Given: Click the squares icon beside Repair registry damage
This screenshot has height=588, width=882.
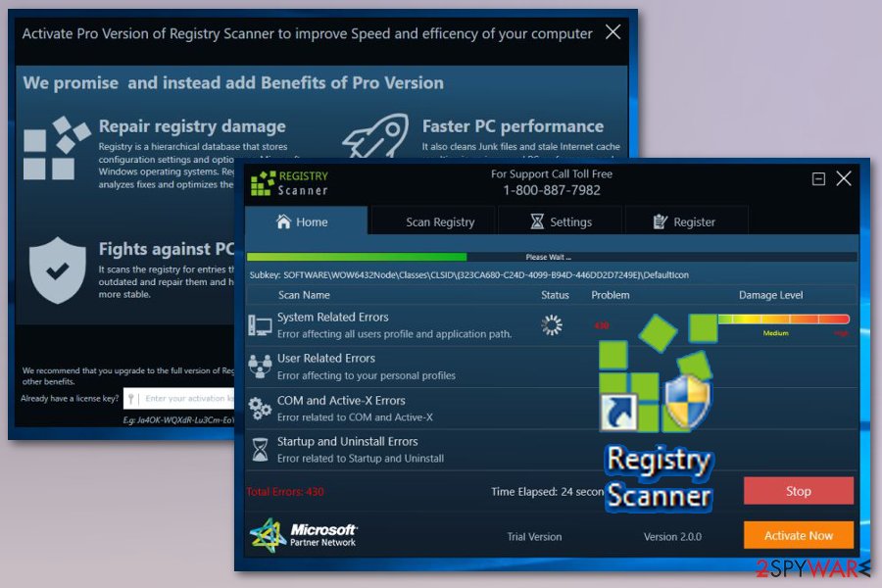Looking at the screenshot, I should (57, 148).
